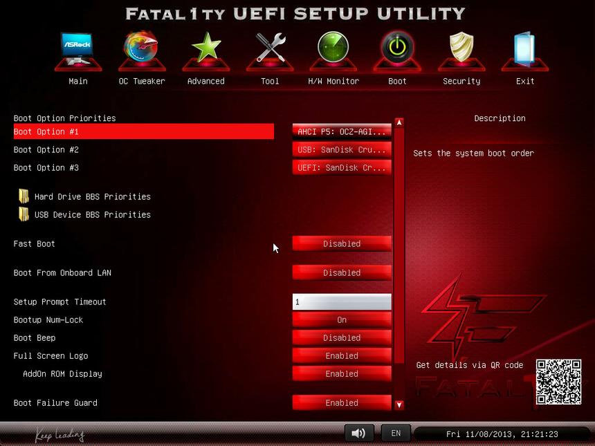Select the Full Screen Logo label
The width and height of the screenshot is (595, 446).
(x=51, y=355)
